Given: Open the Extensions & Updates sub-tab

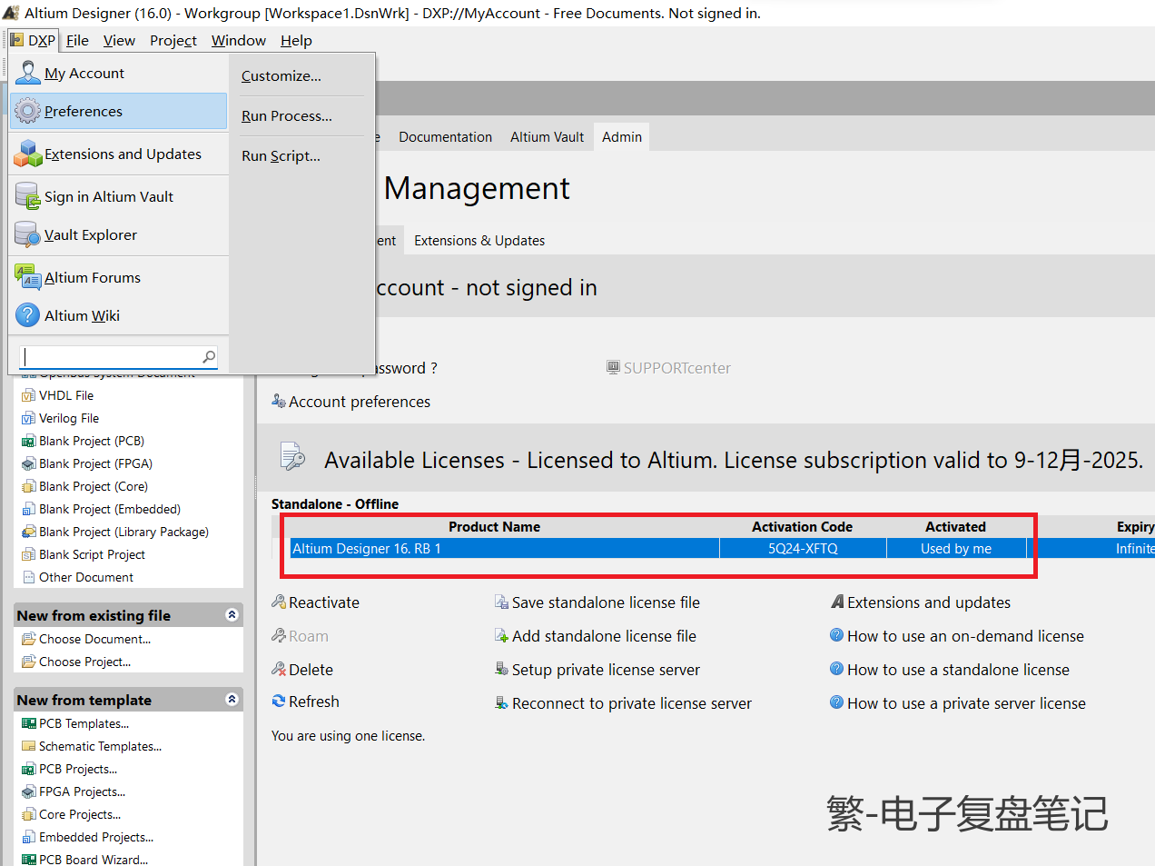Looking at the screenshot, I should click(x=479, y=241).
